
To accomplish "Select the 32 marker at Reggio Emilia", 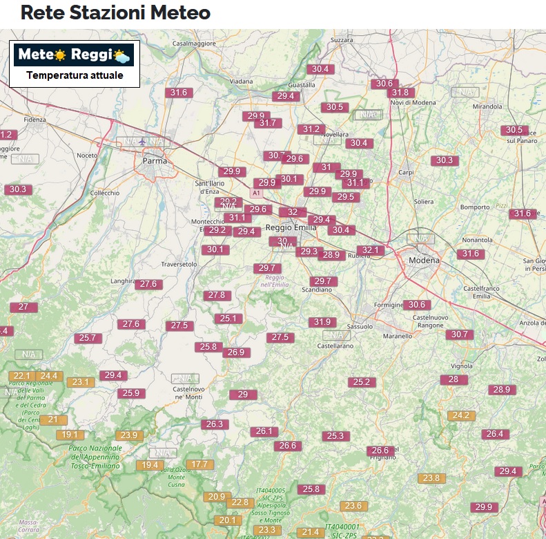I will (293, 212).
